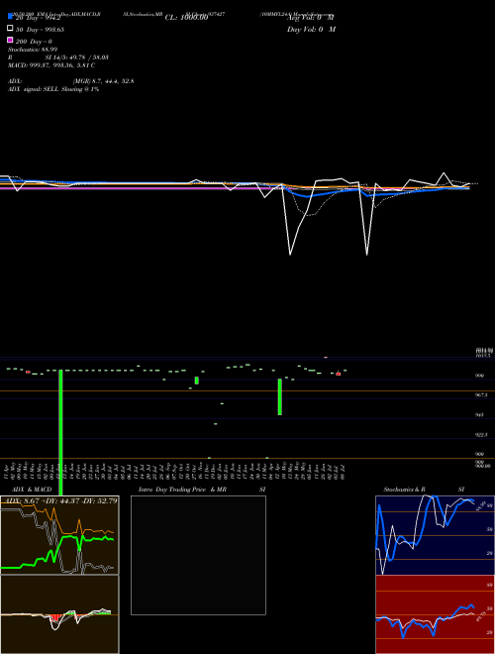This screenshot has width=495, height=654.
Task: Click the 945 price axis label
Action: coord(479,415)
